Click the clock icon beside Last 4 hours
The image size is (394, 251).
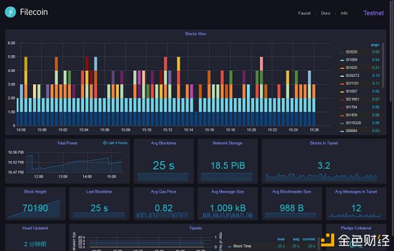104,143
